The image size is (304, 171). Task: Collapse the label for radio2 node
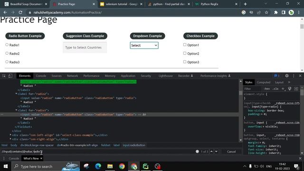click(16, 94)
